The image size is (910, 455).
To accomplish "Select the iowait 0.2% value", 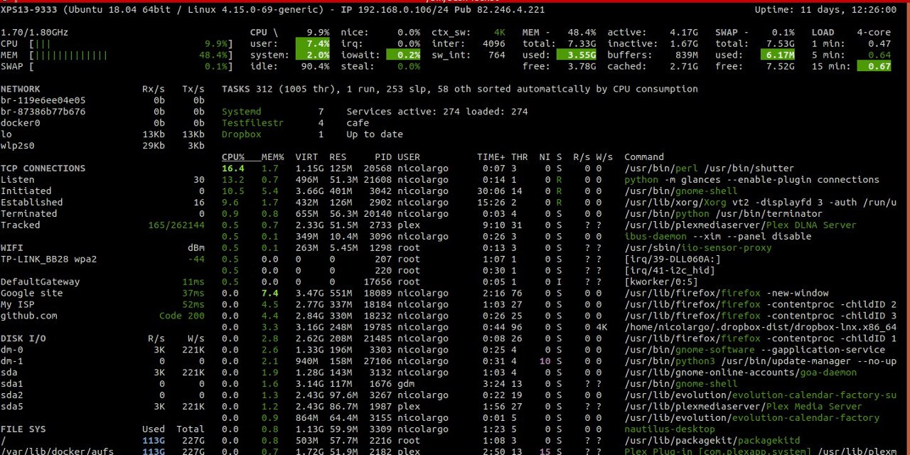I will (x=403, y=55).
